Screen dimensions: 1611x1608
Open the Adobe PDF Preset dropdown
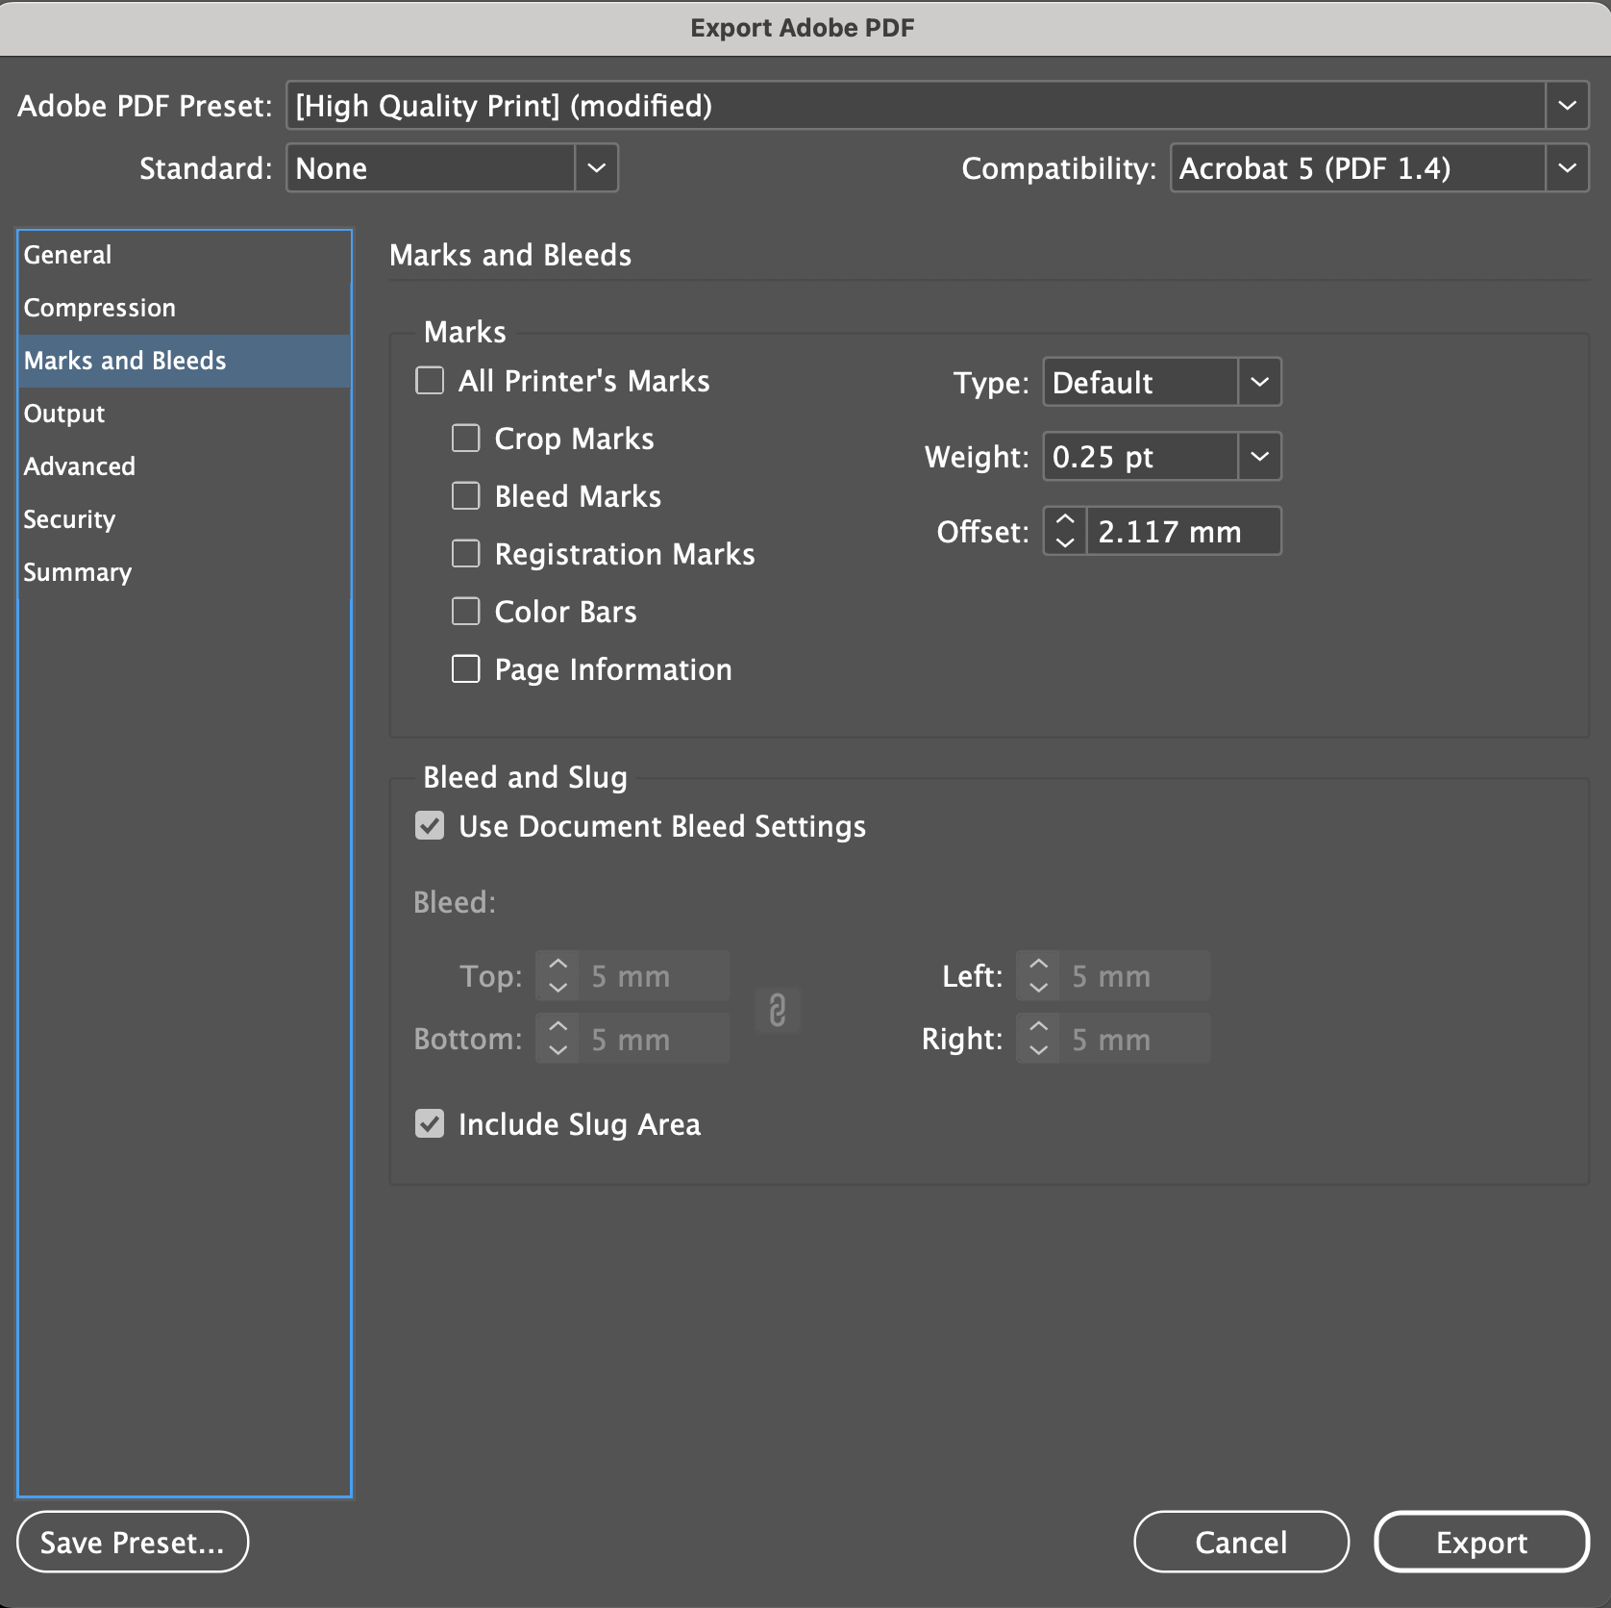click(1567, 106)
